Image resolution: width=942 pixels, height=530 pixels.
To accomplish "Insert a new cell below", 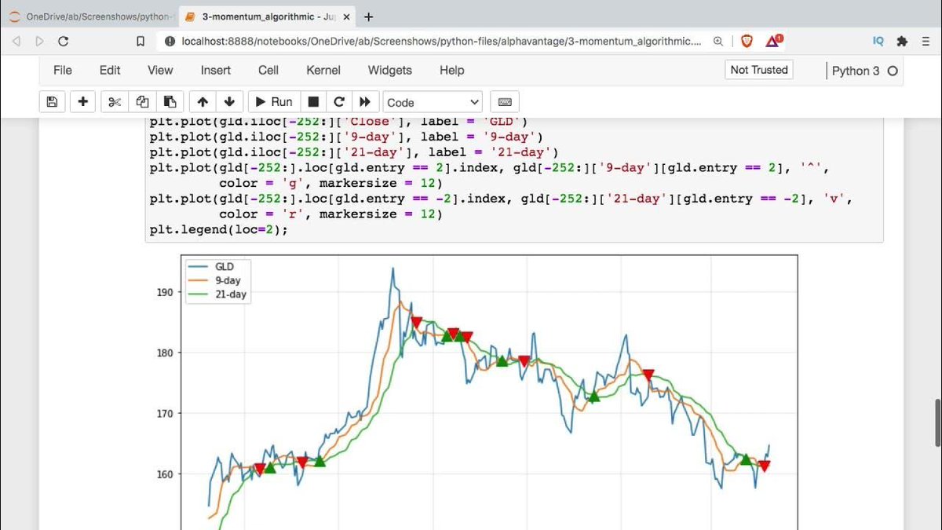I will (83, 102).
